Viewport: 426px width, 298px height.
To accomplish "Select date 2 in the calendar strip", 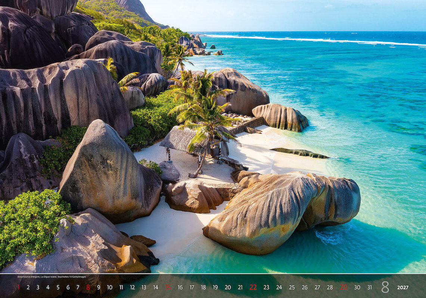I will (28, 288).
